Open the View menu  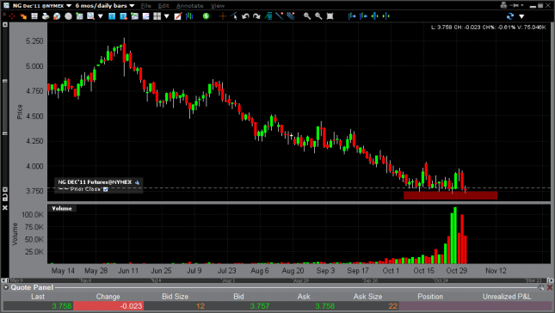click(218, 6)
